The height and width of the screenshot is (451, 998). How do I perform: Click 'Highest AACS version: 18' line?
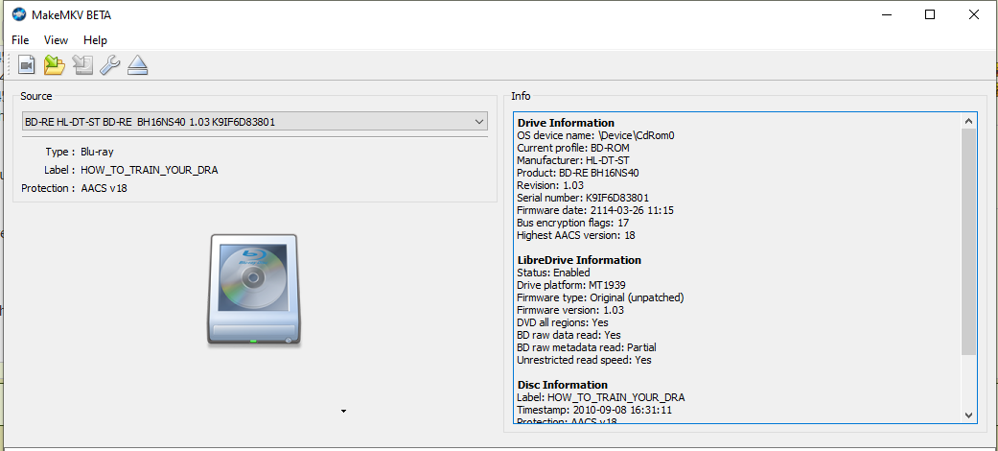tap(576, 235)
